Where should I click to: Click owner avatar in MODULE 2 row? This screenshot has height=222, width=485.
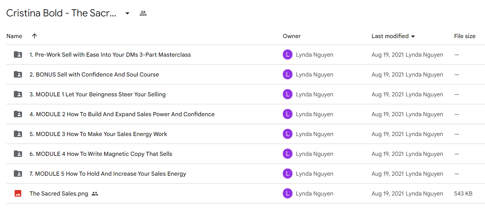[287, 114]
